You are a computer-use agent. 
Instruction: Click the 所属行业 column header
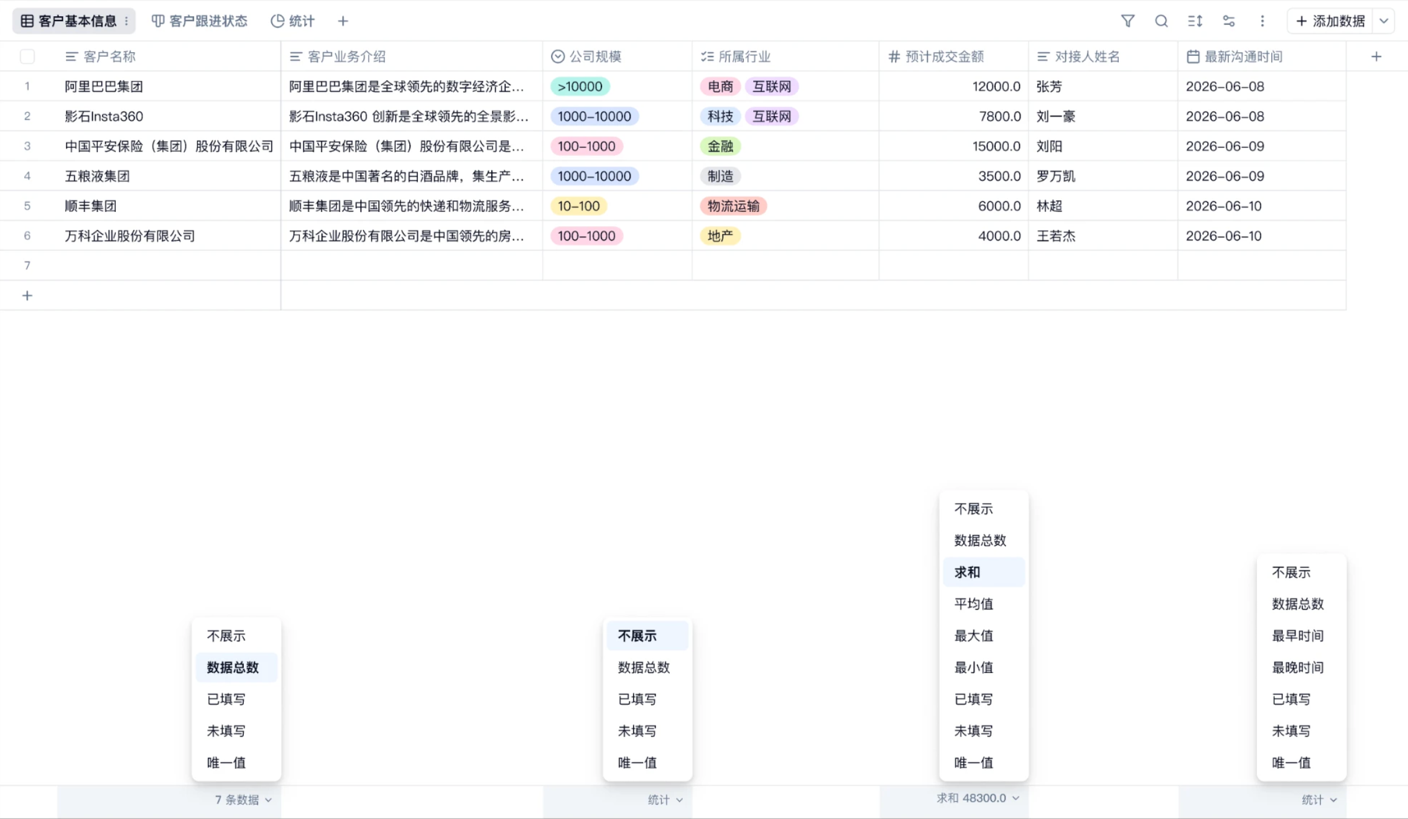[x=785, y=57]
